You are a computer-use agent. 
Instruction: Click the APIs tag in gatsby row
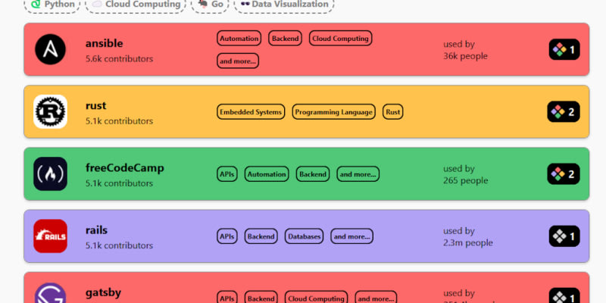click(x=226, y=298)
